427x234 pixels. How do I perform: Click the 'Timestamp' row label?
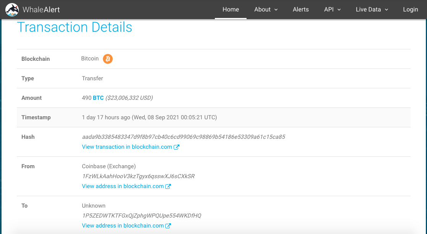click(x=36, y=117)
